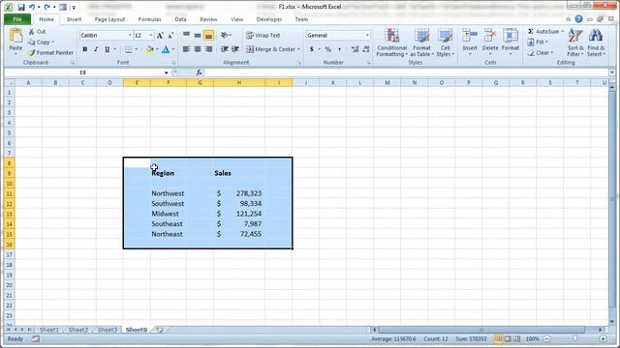
Task: Switch to the Developer tab
Action: coord(269,19)
